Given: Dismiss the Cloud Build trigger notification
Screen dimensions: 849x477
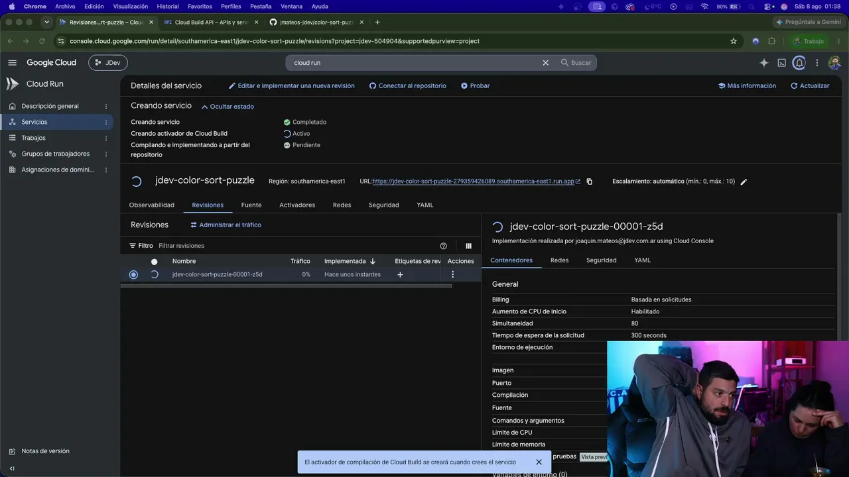Looking at the screenshot, I should click(539, 462).
